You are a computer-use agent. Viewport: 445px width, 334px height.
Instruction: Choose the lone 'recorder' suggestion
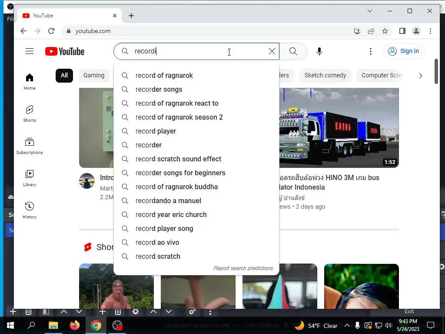coord(196,145)
